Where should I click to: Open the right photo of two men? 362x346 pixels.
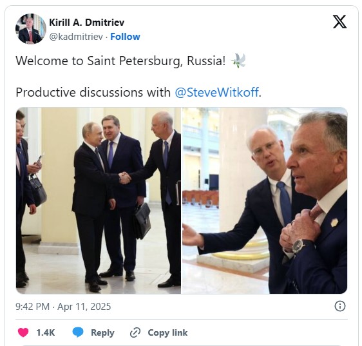265,200
